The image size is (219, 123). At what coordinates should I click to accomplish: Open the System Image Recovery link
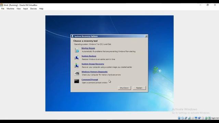pyautogui.click(x=93, y=64)
